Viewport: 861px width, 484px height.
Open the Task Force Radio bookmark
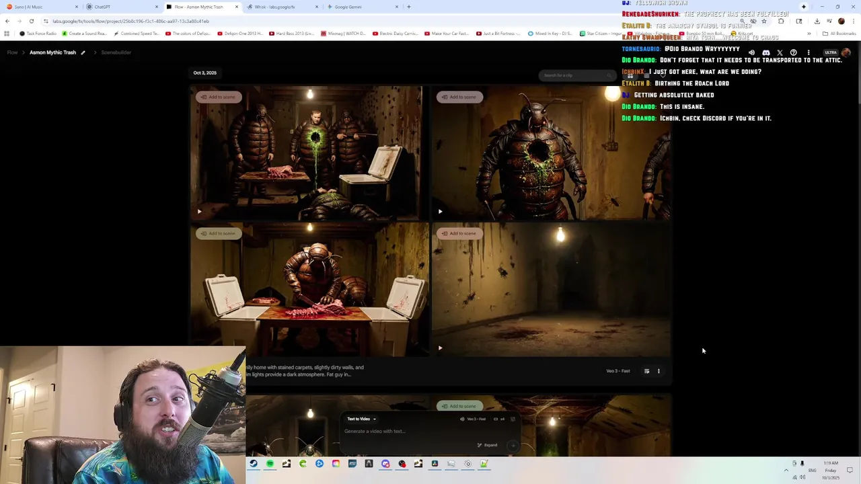click(38, 33)
